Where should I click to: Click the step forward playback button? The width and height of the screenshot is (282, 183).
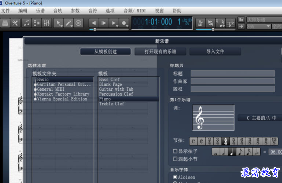104,23
